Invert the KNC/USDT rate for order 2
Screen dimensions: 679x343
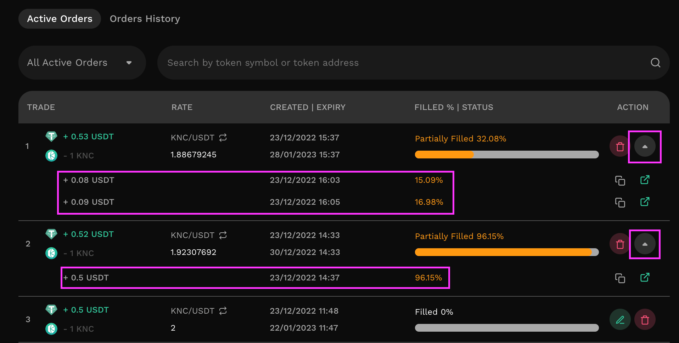(x=223, y=235)
